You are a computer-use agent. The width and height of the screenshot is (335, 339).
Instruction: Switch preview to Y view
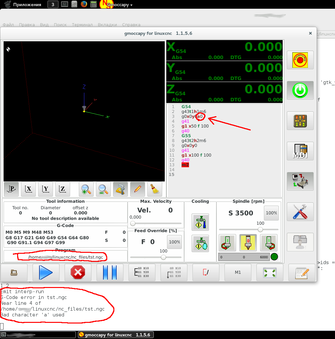click(x=46, y=189)
